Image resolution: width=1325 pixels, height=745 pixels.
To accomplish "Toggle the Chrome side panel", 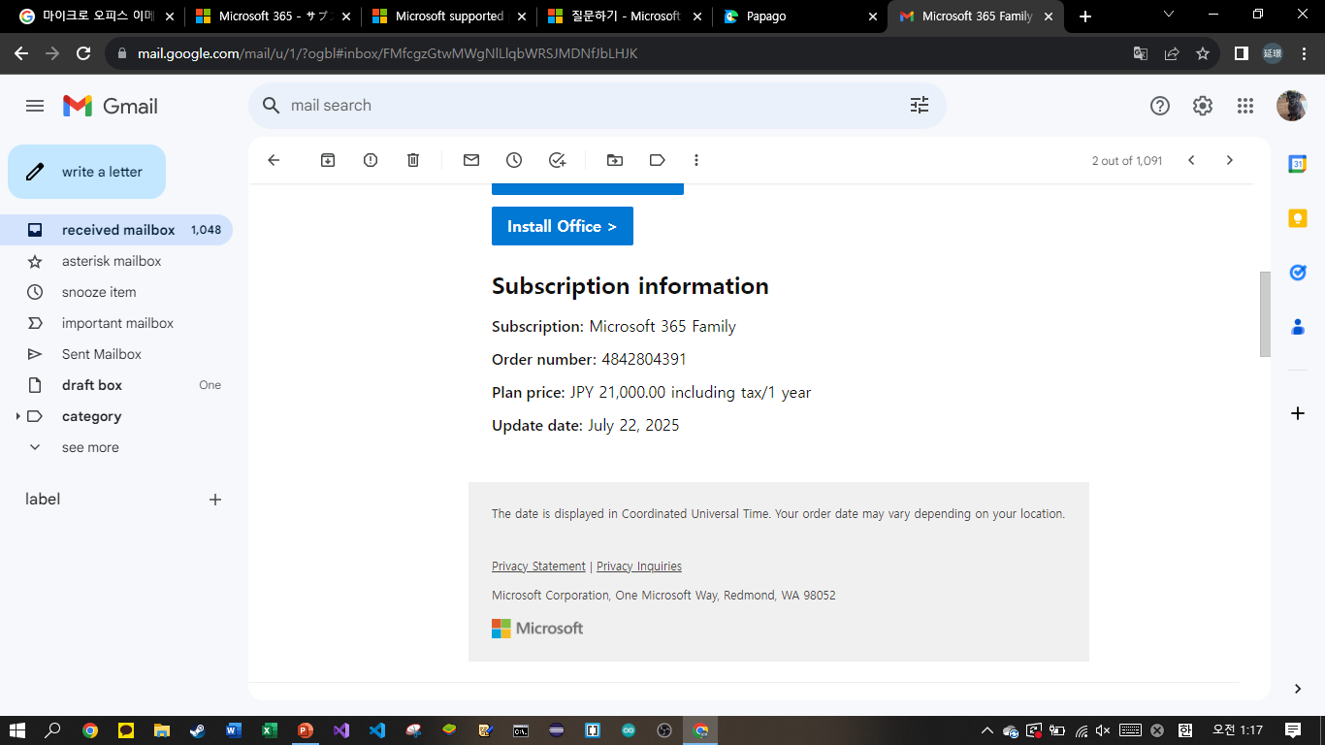I will pyautogui.click(x=1241, y=53).
